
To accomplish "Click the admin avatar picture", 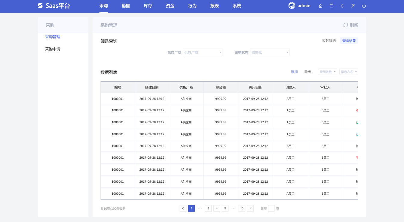I will pyautogui.click(x=292, y=6).
